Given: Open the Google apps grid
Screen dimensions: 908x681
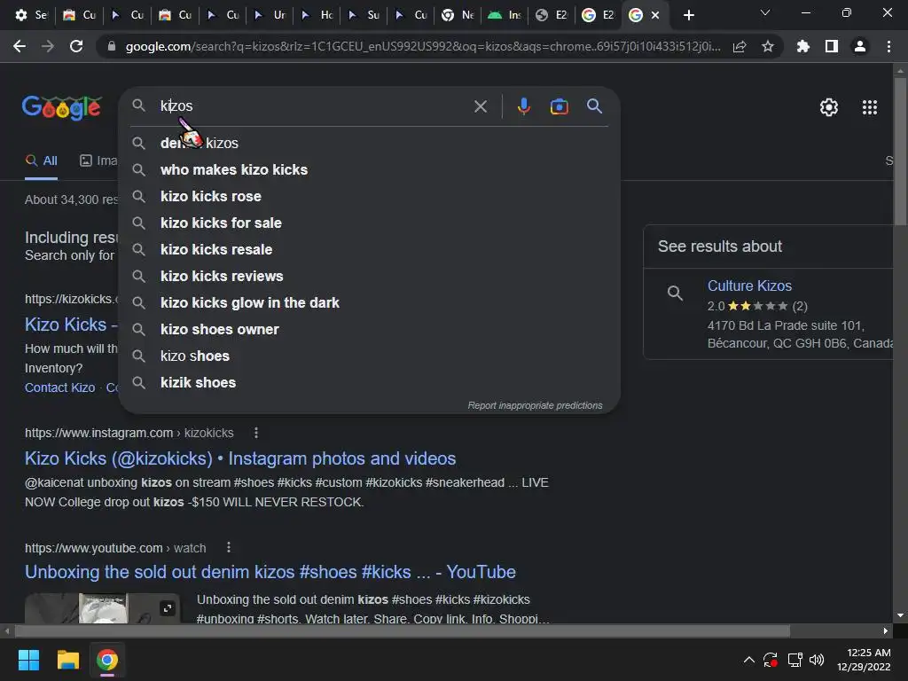Looking at the screenshot, I should tap(870, 107).
